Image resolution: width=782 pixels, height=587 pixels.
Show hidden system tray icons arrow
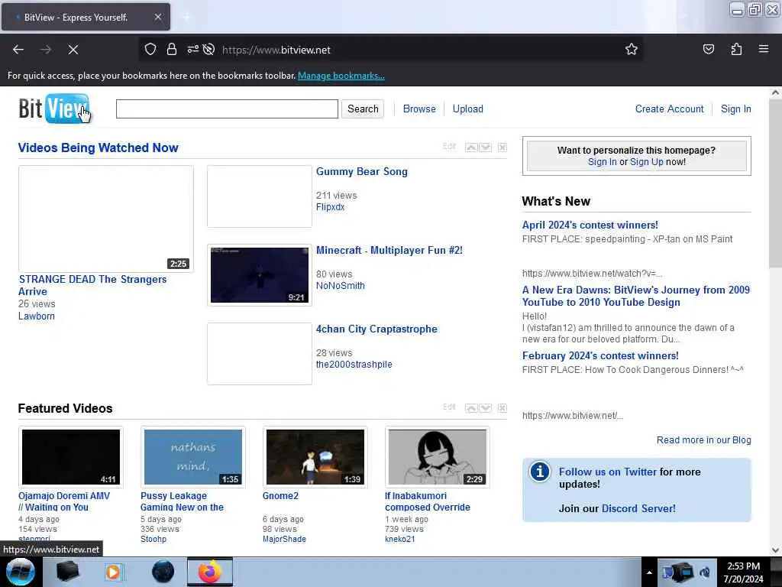649,572
